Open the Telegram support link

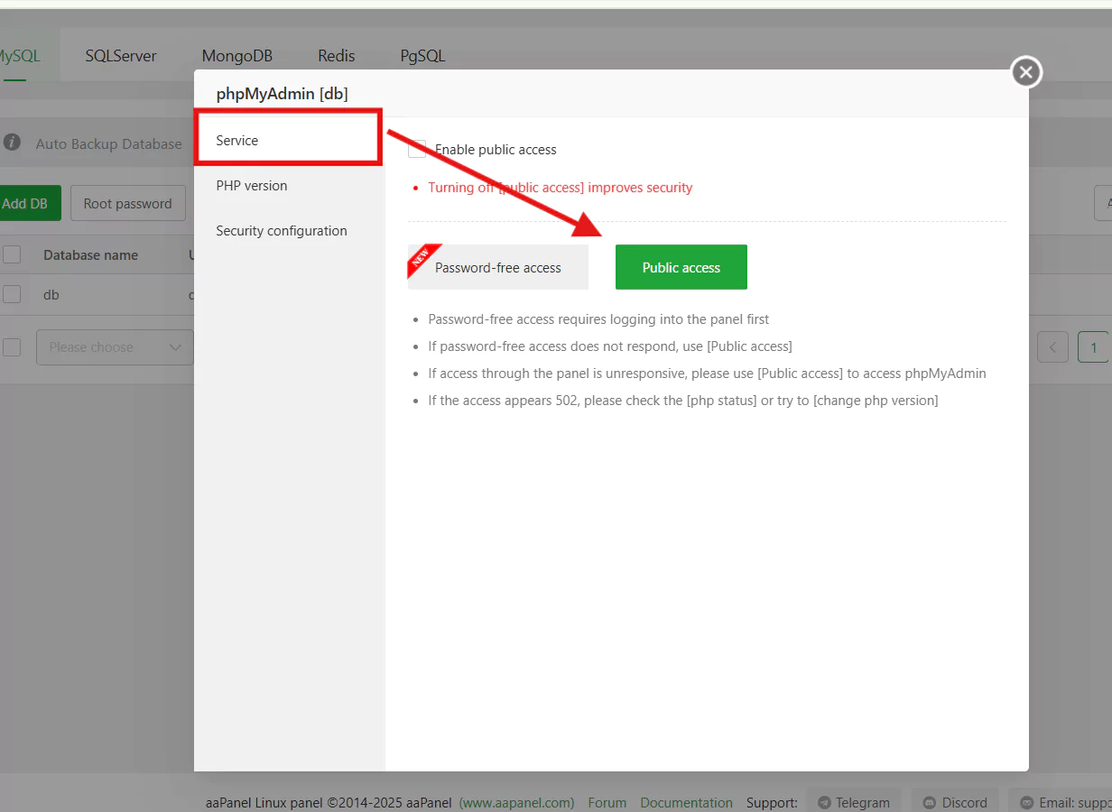point(853,802)
